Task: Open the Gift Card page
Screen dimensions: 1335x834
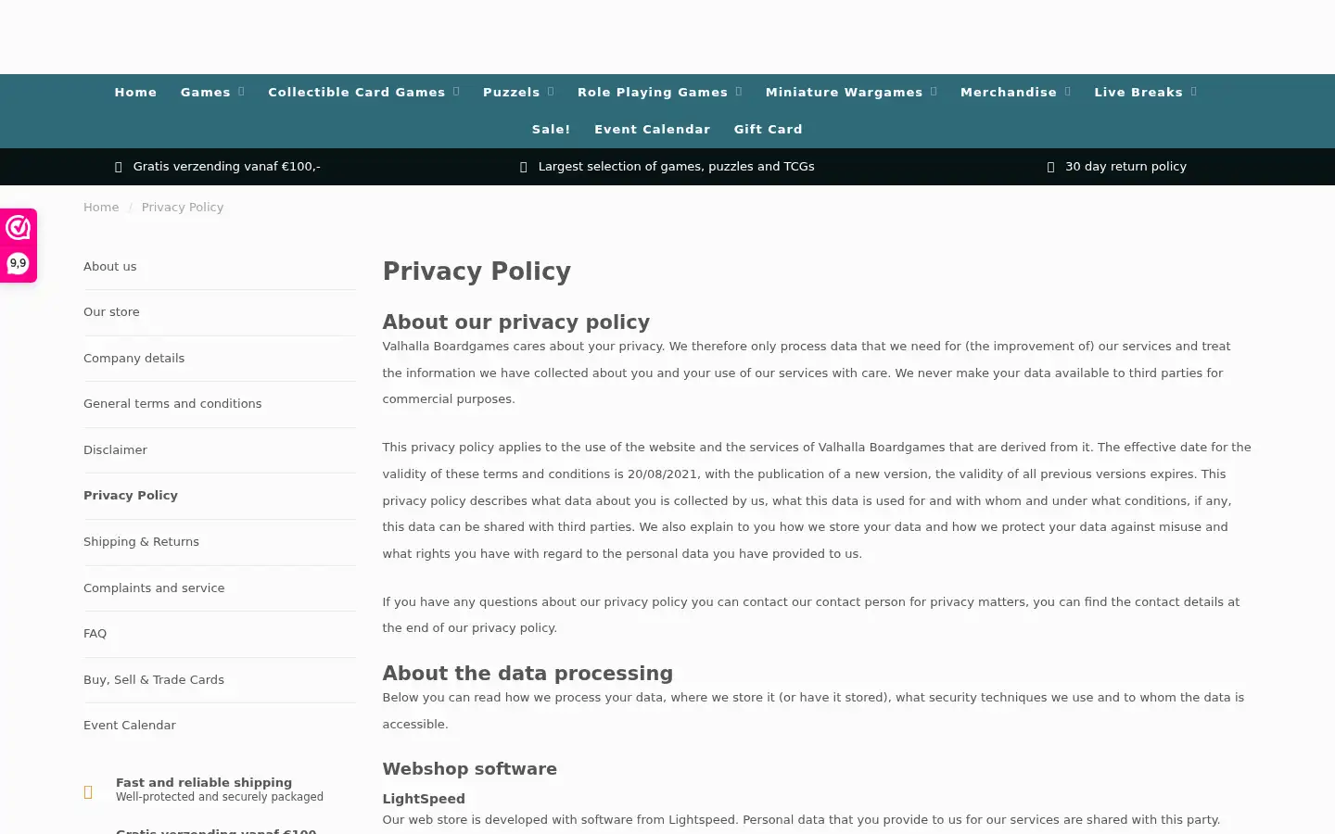Action: [769, 129]
